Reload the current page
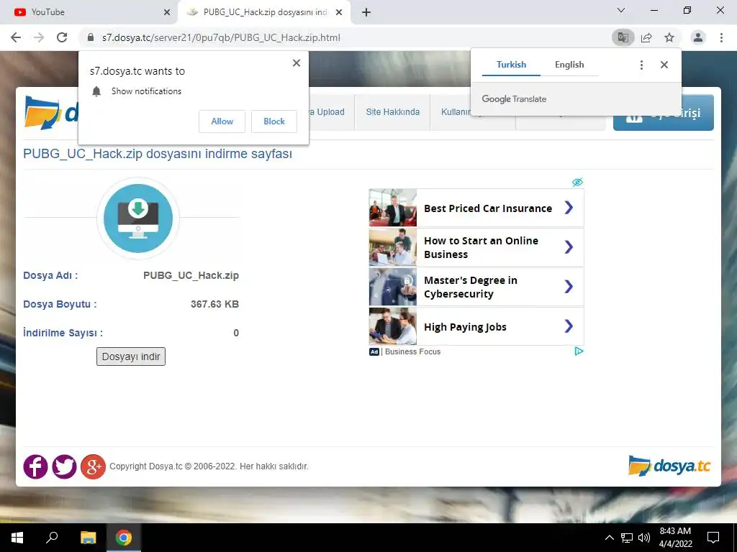The width and height of the screenshot is (737, 552). point(62,37)
